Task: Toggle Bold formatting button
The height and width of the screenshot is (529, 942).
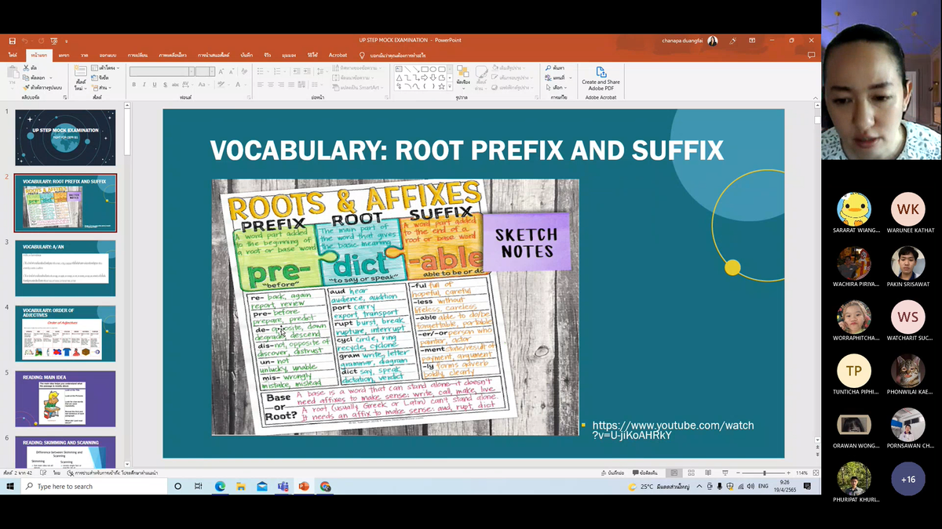Action: (x=134, y=85)
